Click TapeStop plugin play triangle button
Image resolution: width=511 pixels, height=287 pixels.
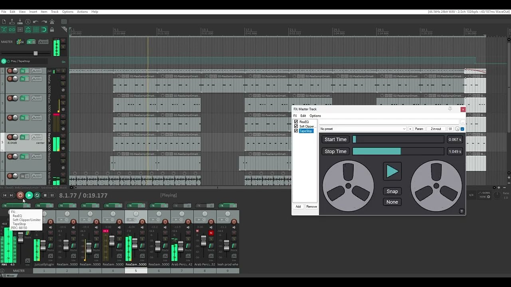[392, 171]
